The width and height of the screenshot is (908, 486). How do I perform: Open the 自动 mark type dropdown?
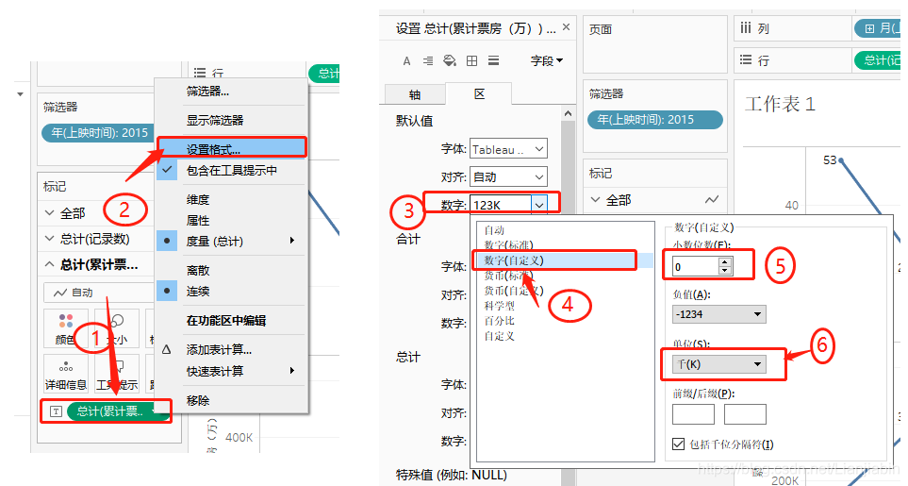(98, 293)
